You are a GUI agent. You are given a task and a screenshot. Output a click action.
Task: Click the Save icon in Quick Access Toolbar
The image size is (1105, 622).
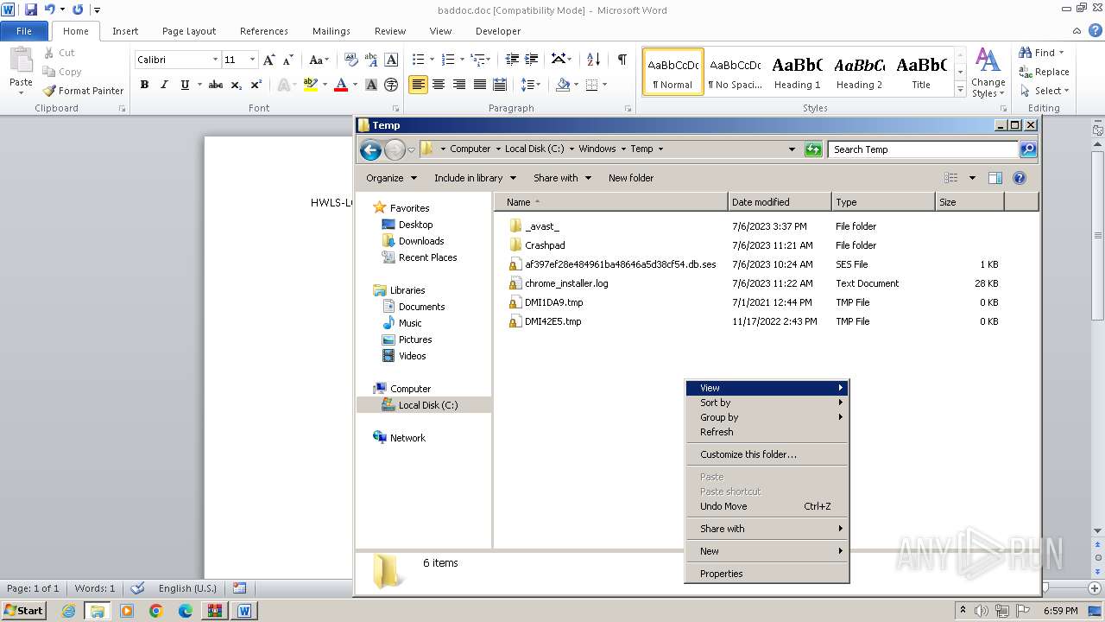click(x=31, y=10)
